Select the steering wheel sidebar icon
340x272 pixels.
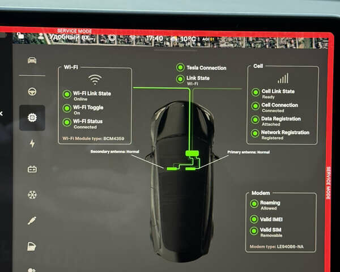point(32,91)
